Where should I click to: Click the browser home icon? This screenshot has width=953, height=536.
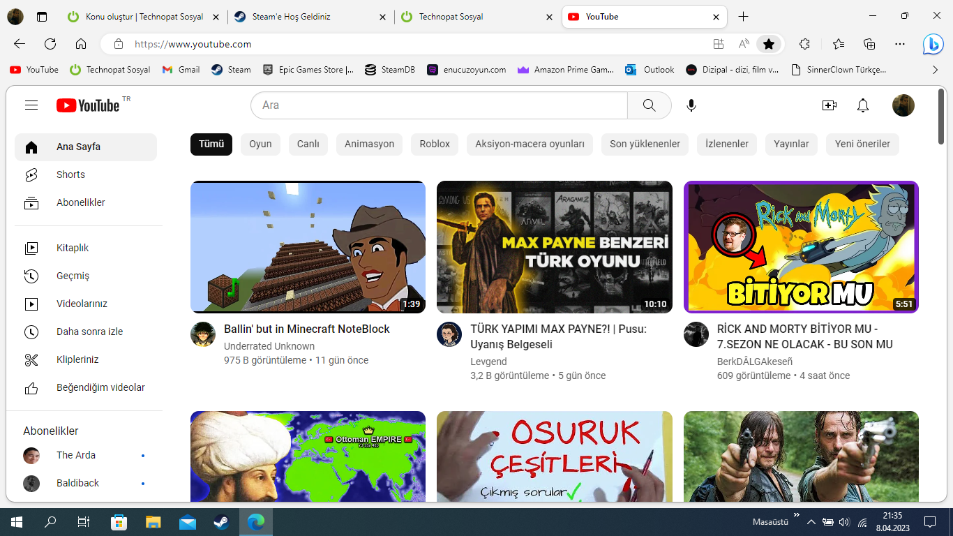(81, 44)
